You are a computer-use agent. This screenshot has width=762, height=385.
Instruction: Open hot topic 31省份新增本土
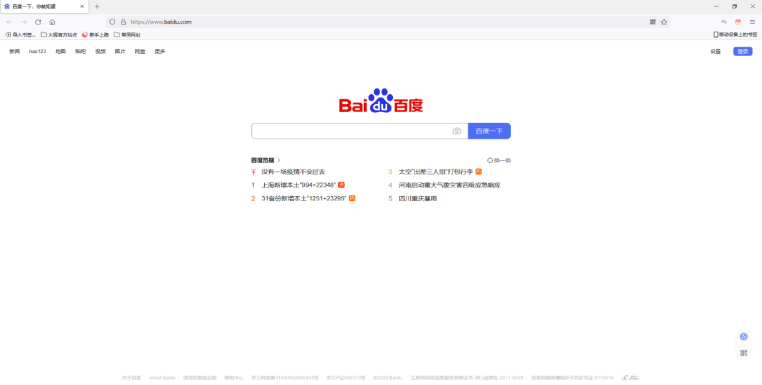(304, 198)
